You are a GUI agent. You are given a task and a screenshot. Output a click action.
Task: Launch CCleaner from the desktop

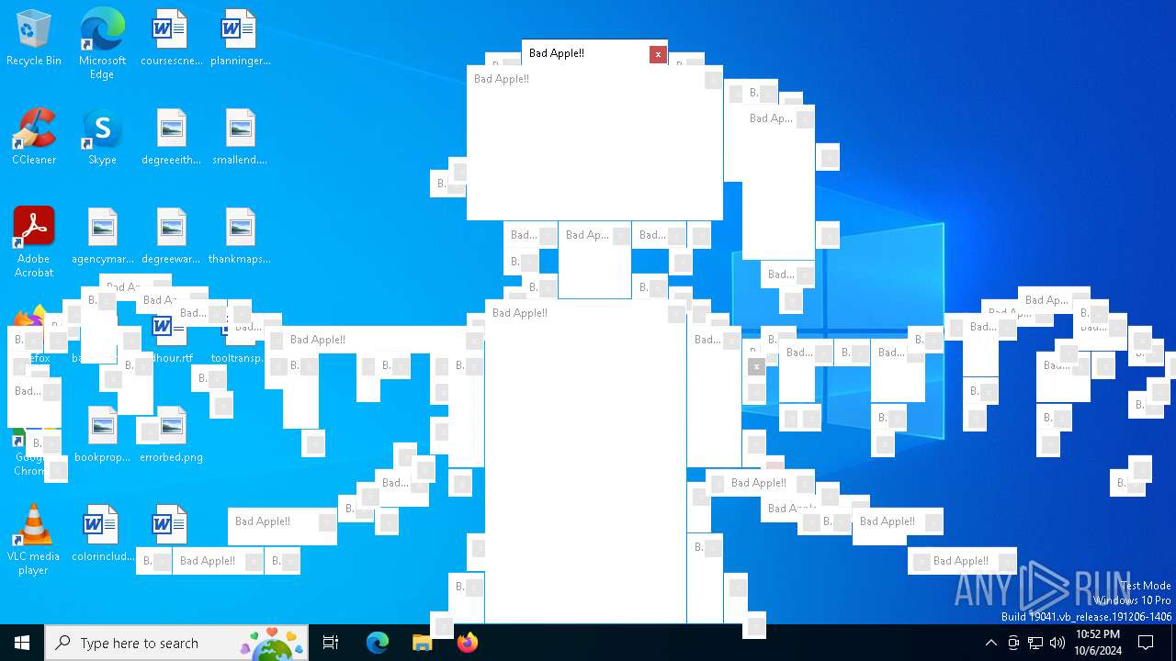tap(34, 137)
